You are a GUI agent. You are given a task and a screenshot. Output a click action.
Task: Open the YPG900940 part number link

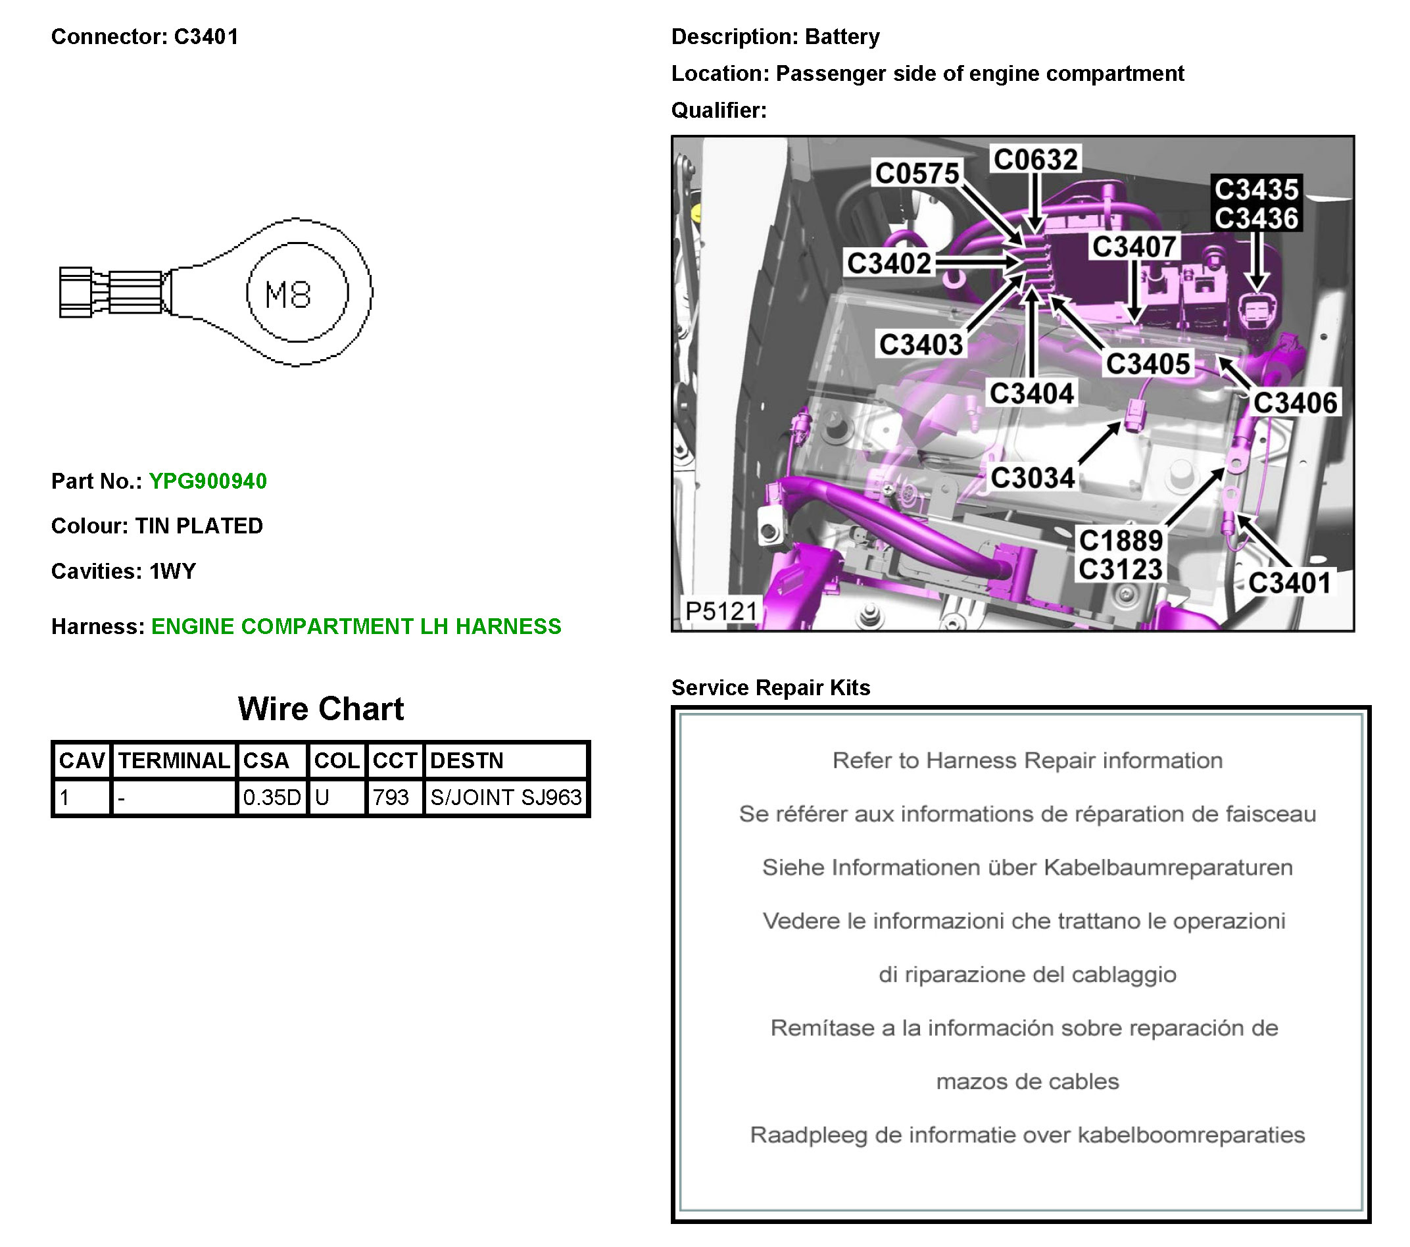pyautogui.click(x=208, y=481)
